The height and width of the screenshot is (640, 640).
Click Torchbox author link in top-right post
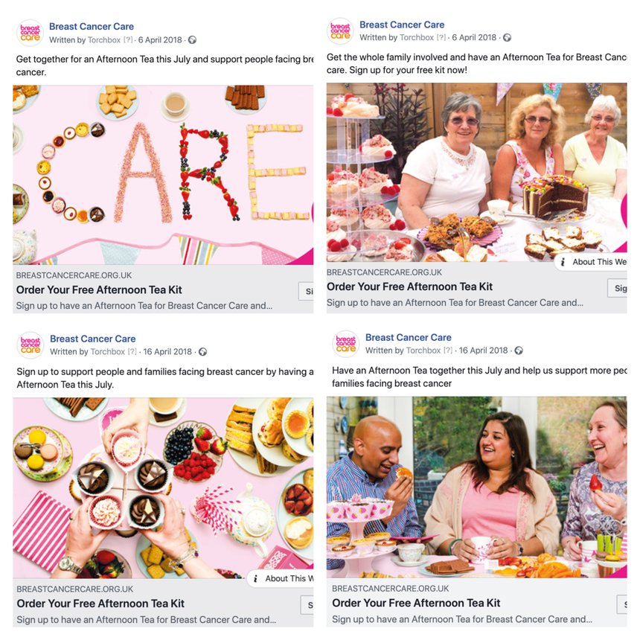click(x=417, y=37)
